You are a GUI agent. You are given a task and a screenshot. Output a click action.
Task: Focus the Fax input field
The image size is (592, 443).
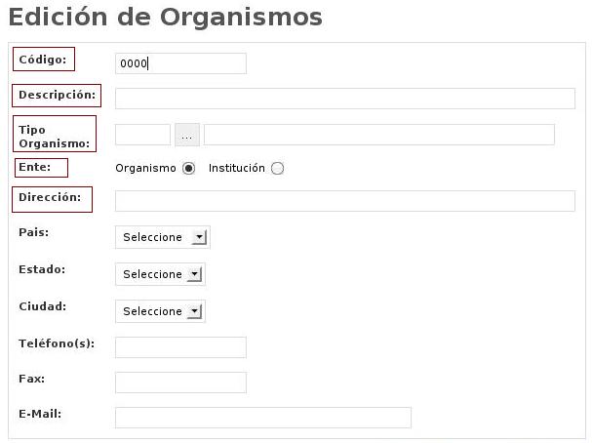(x=180, y=383)
